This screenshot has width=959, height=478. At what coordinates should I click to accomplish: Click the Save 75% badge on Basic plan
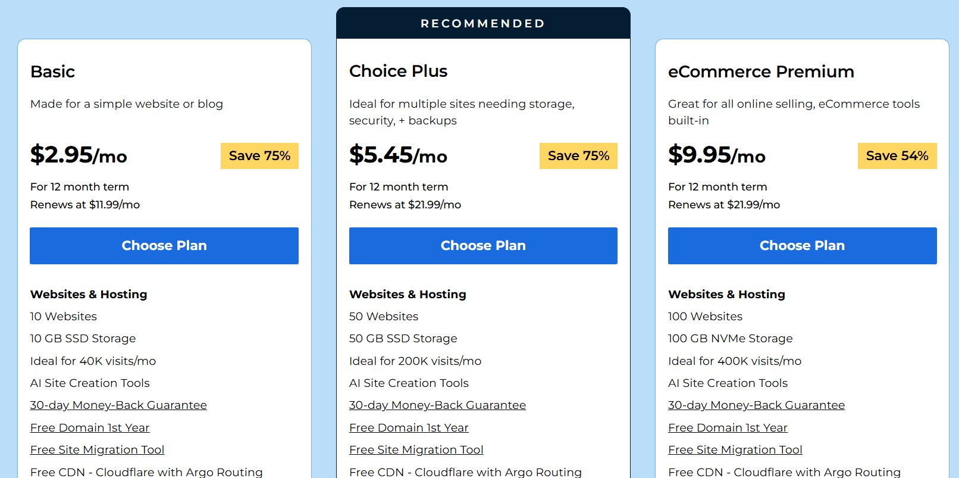click(259, 155)
